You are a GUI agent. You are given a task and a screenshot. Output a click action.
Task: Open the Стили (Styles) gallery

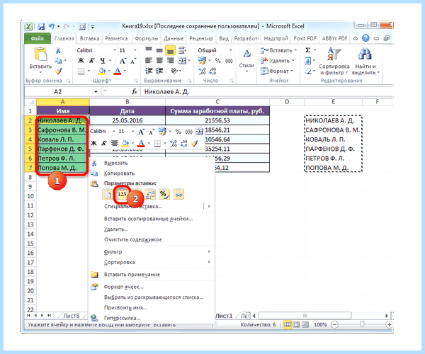point(246,60)
